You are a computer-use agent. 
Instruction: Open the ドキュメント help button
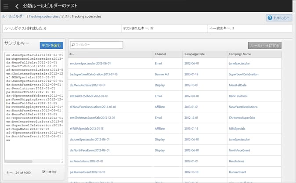pos(279,18)
